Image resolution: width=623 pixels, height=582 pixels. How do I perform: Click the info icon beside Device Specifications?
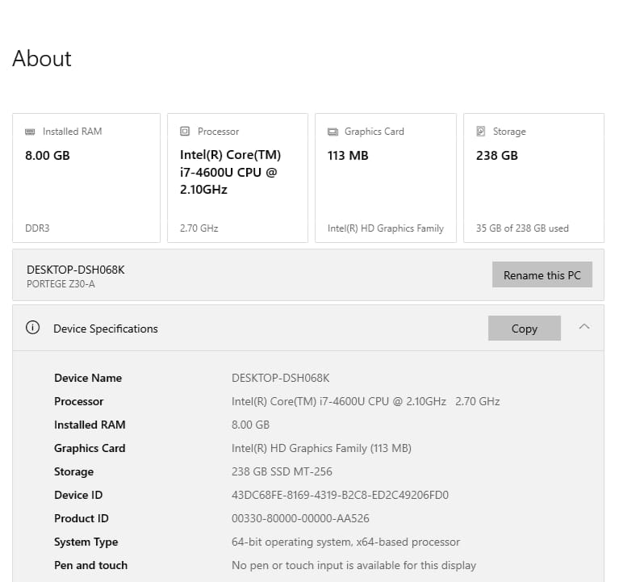pyautogui.click(x=33, y=328)
